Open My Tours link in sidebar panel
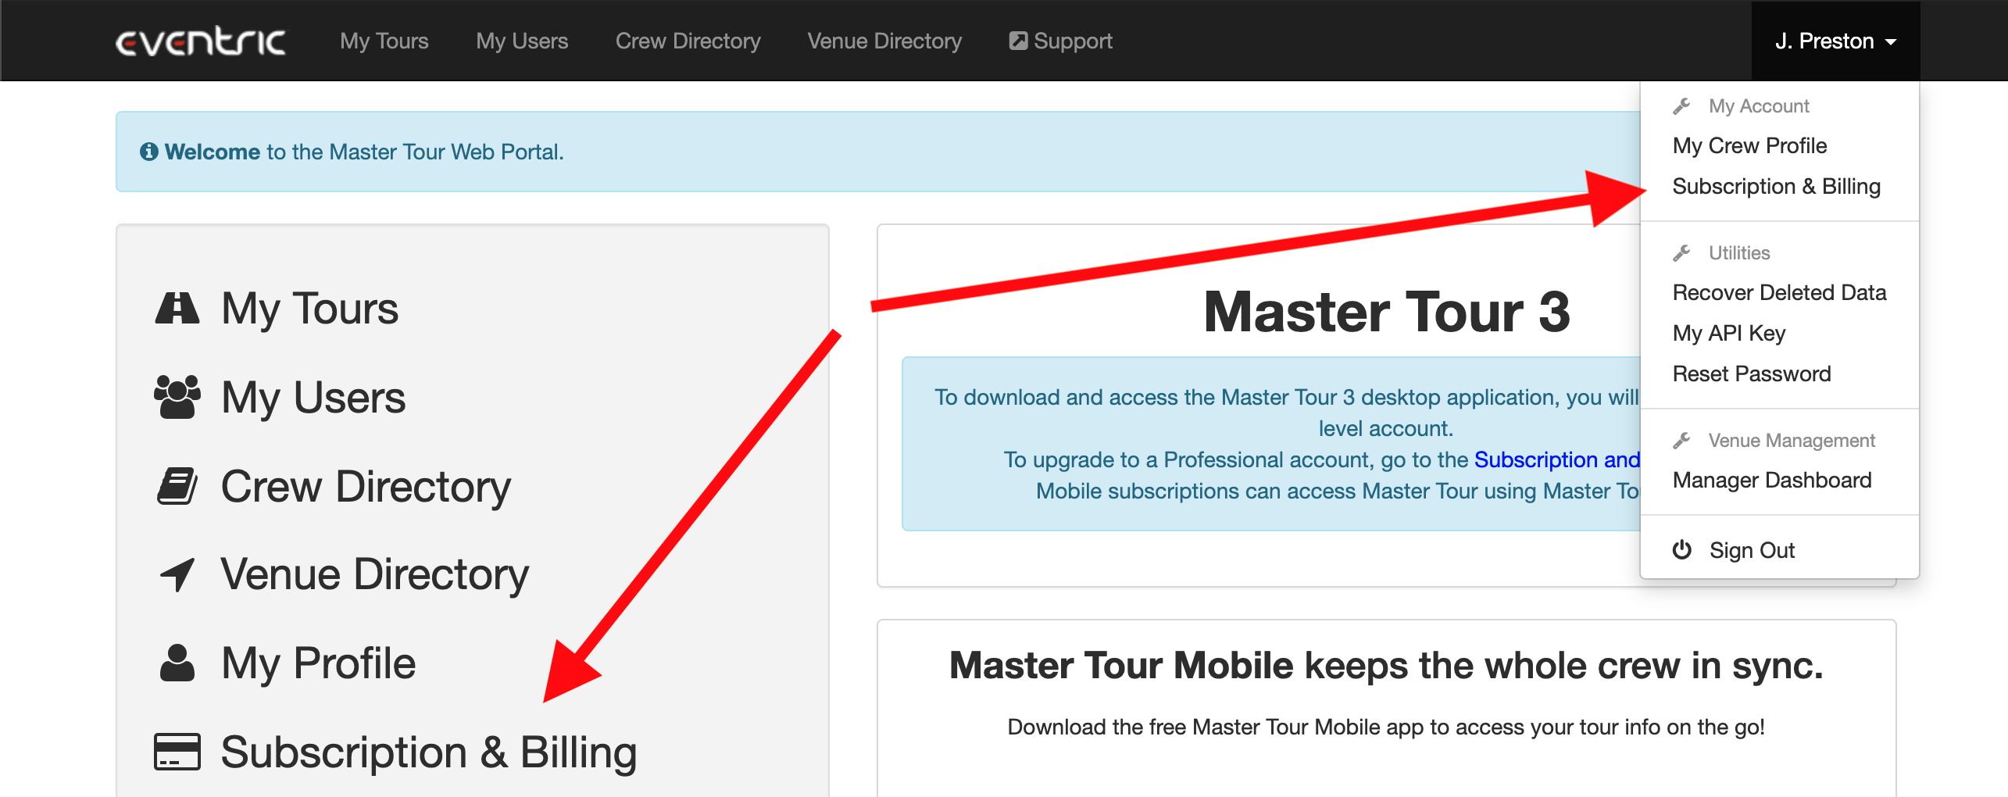The height and width of the screenshot is (797, 2008). pyautogui.click(x=309, y=308)
